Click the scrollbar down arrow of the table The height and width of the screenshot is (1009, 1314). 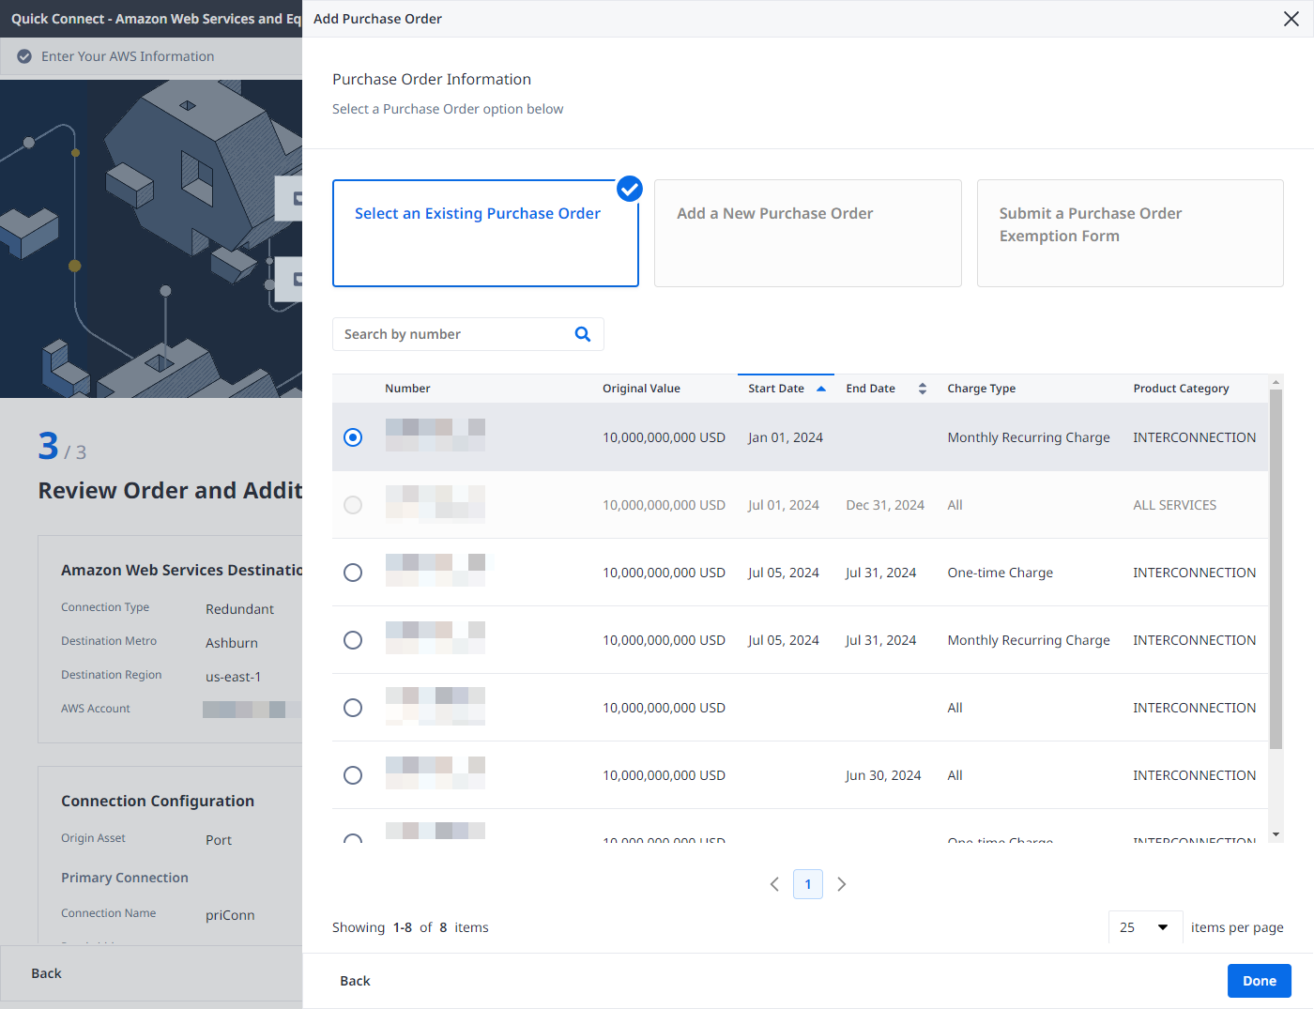point(1276,834)
